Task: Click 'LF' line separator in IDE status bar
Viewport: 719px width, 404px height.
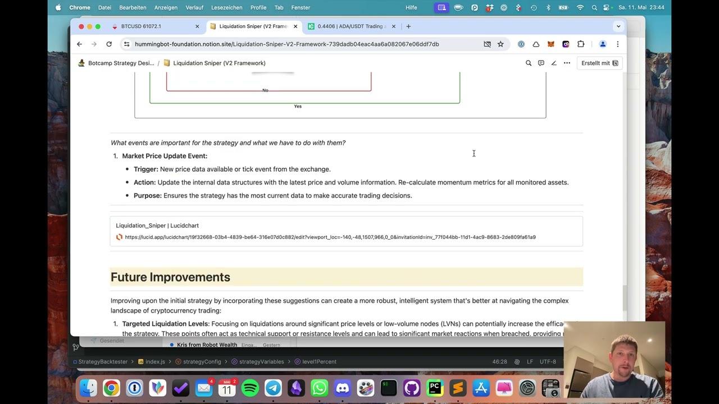Action: coord(530,361)
